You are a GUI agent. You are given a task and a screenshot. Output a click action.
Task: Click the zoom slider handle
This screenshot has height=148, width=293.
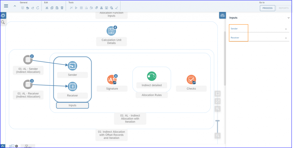(x=217, y=121)
